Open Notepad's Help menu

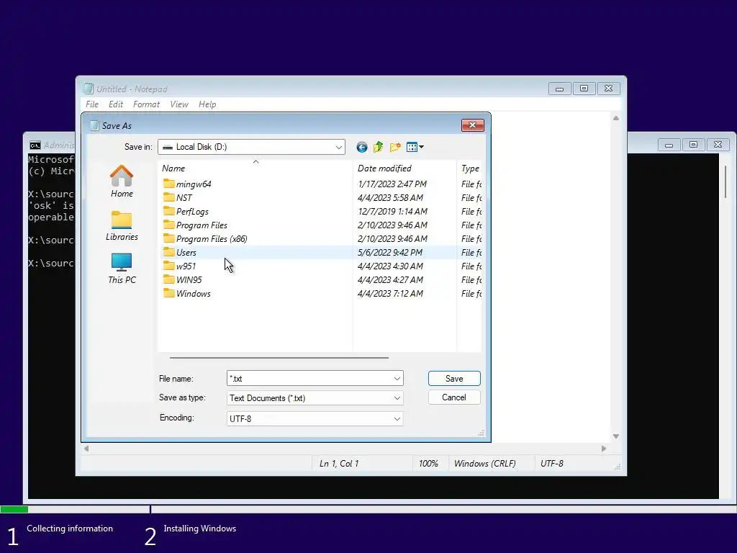[207, 104]
